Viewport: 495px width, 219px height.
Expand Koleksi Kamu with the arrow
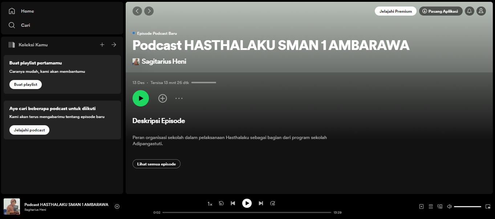point(114,45)
